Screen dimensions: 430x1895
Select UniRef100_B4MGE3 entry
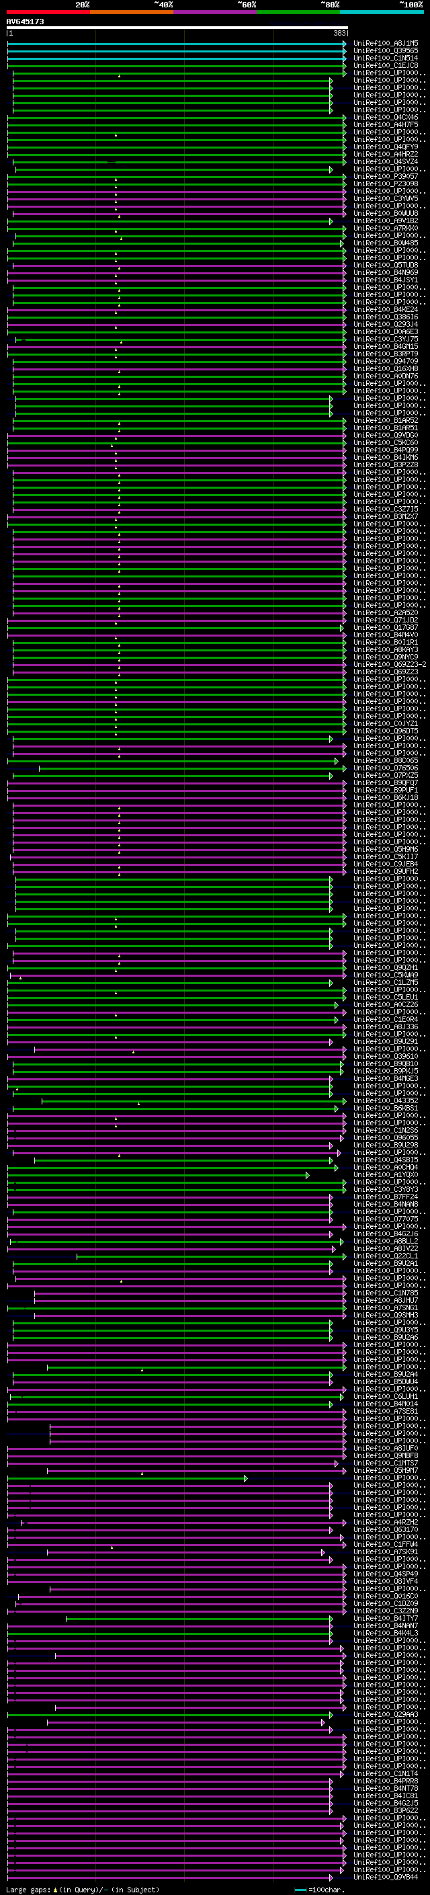click(386, 1078)
